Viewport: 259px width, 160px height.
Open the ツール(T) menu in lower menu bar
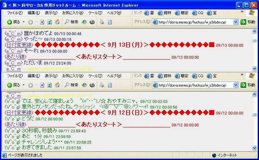(95, 76)
